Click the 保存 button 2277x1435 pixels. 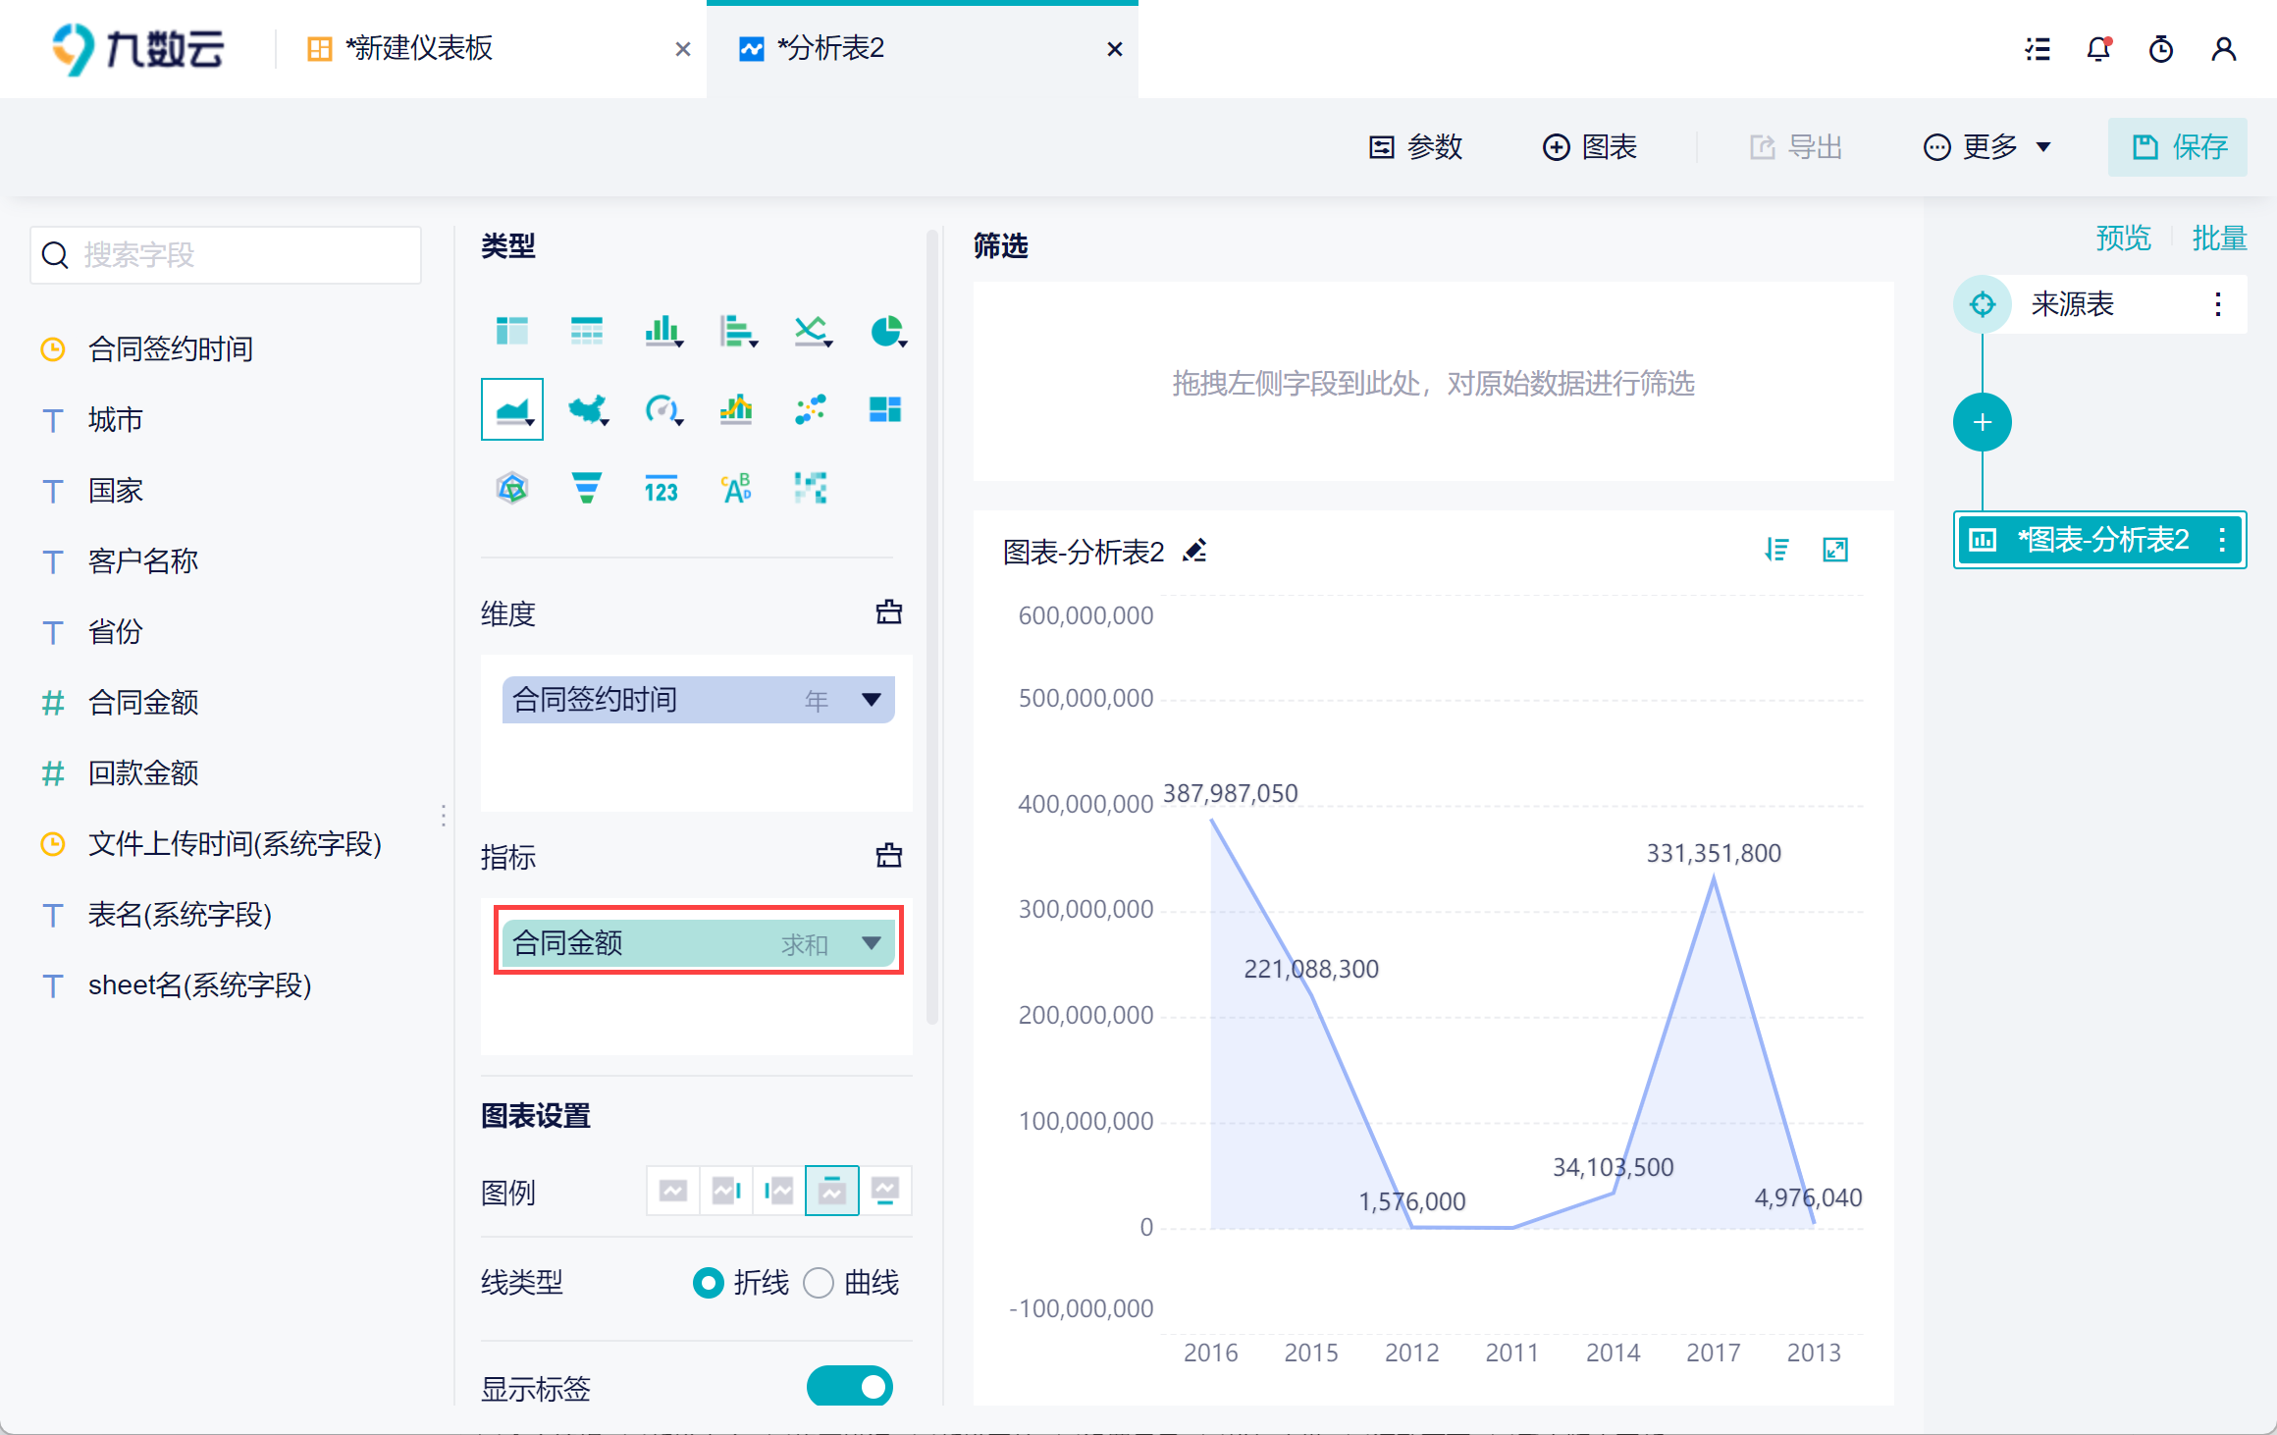[x=2177, y=147]
